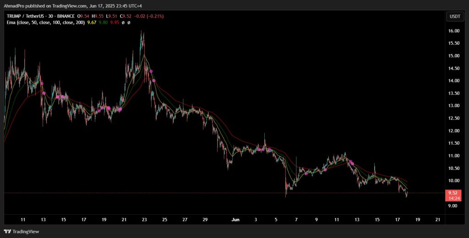Viewport: 469px width, 238px height.
Task: Click the 21 date at far right of time axis
Action: pos(437,220)
